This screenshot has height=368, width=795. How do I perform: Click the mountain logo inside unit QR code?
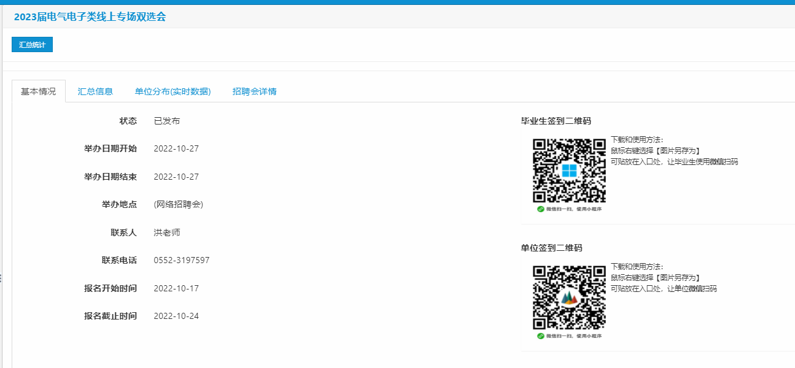[569, 298]
